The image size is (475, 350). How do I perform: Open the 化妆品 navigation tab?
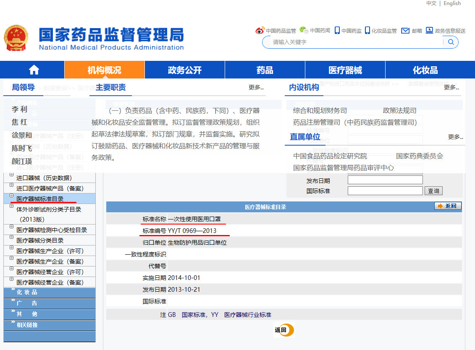425,70
